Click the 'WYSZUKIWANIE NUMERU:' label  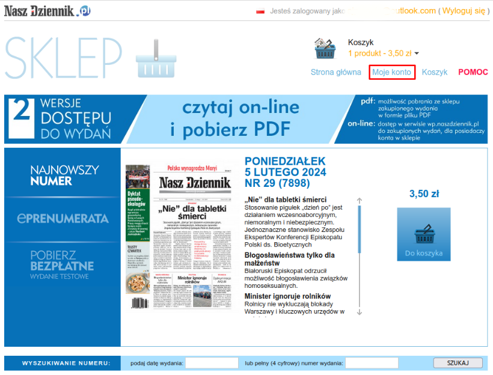pos(66,363)
